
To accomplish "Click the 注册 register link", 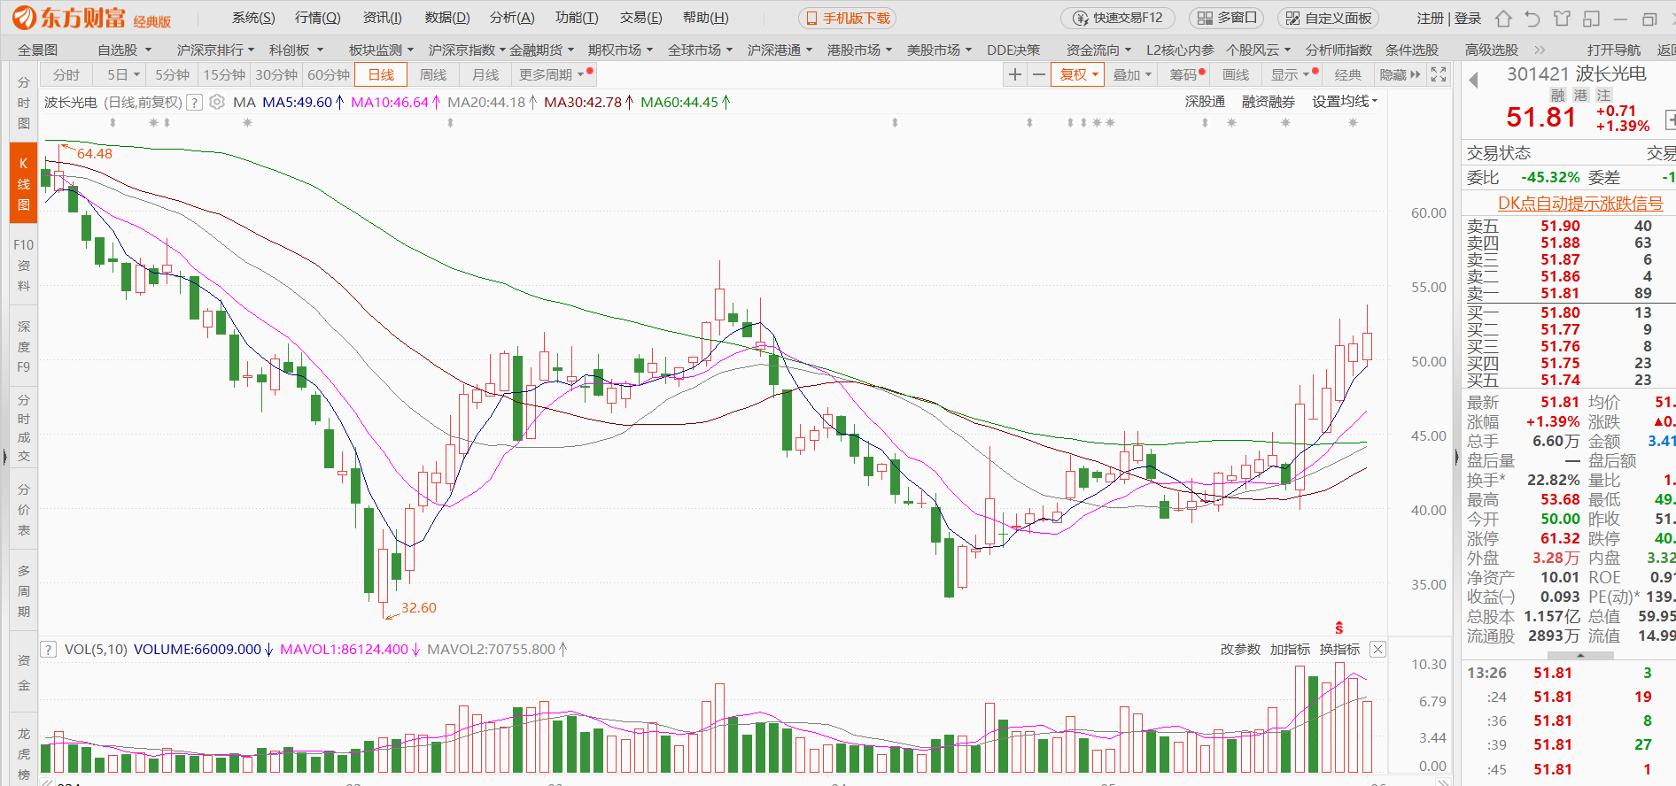I will coord(1430,19).
